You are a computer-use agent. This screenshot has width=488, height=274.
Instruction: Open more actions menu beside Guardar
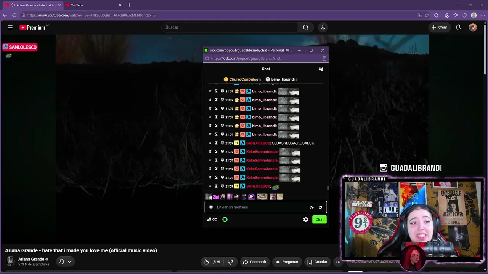[x=338, y=262]
